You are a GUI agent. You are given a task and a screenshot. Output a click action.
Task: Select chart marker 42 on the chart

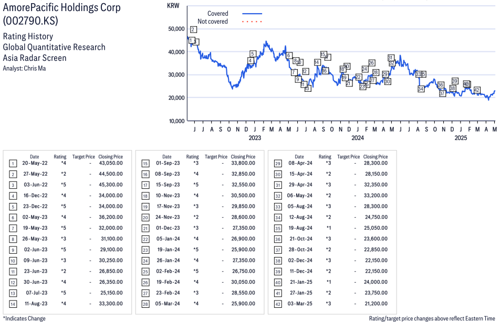click(477, 90)
